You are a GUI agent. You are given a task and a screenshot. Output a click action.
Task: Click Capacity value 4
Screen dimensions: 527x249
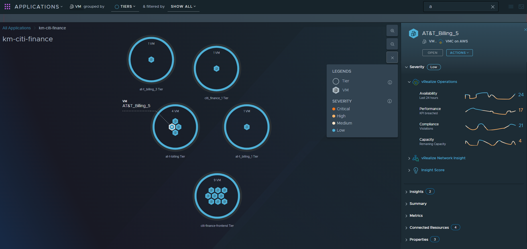pyautogui.click(x=520, y=141)
